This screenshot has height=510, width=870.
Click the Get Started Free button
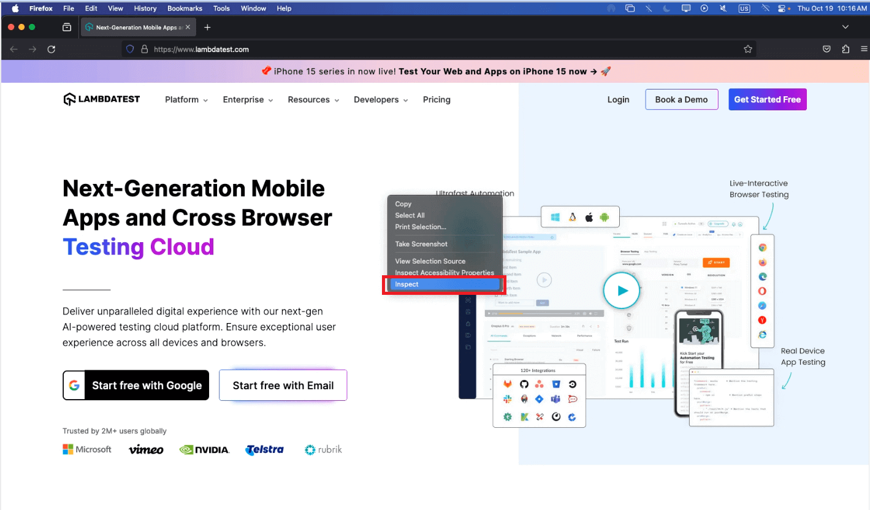pos(767,99)
